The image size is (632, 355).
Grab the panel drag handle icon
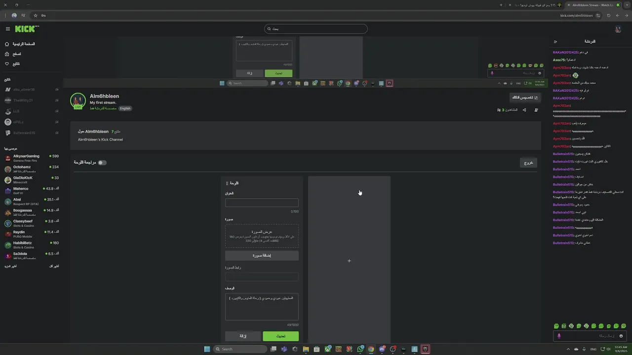(227, 183)
